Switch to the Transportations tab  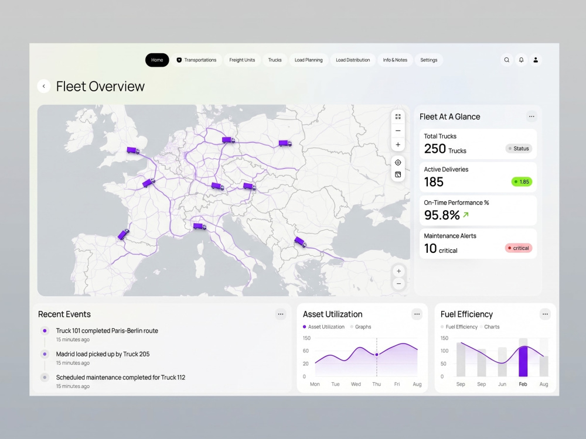tap(196, 60)
